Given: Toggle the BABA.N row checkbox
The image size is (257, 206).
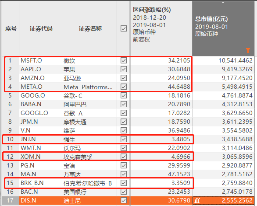Looking at the screenshot, I should [x=124, y=104].
